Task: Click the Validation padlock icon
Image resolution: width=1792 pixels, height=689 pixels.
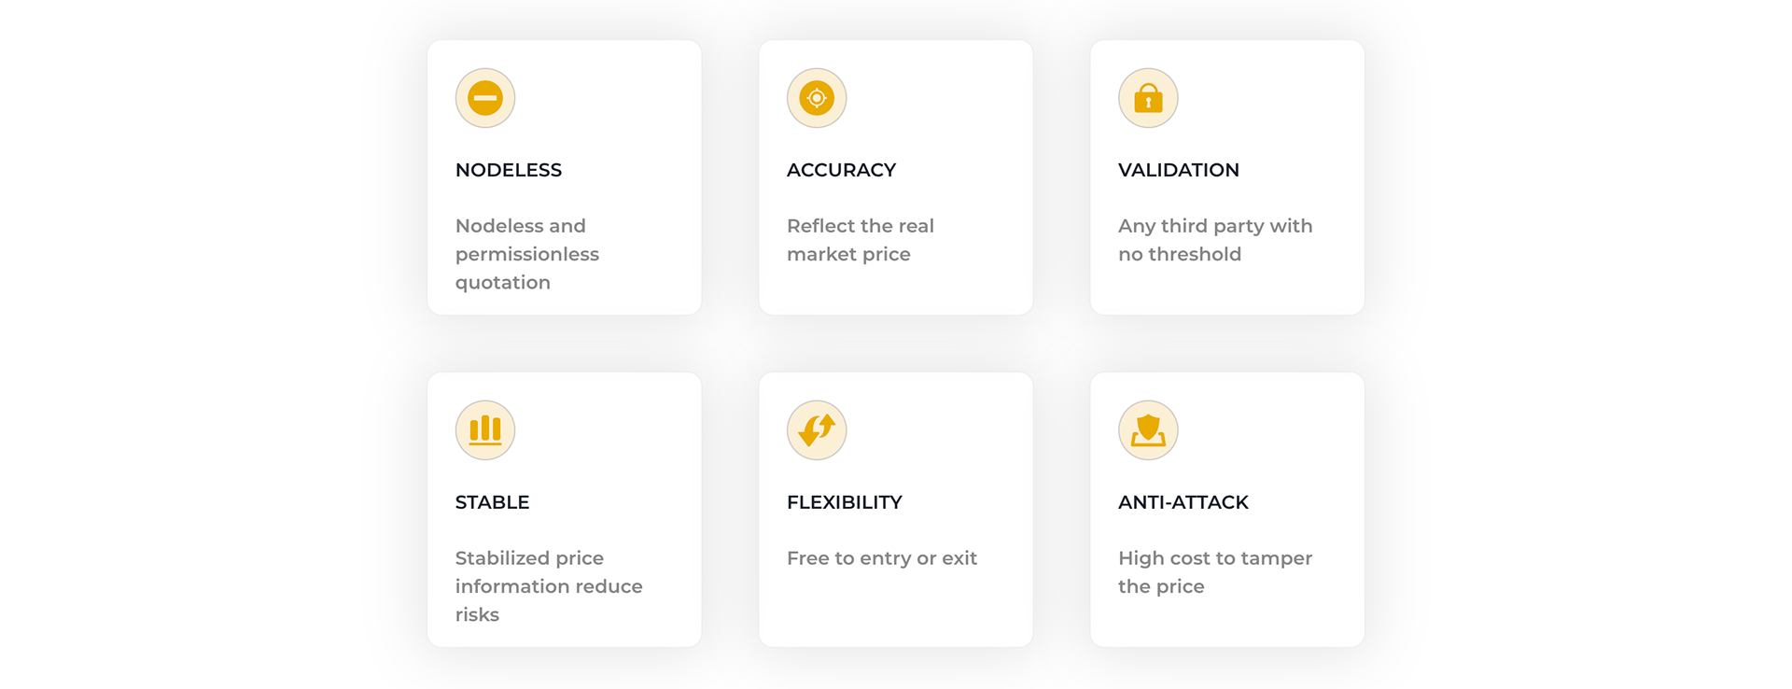Action: [1148, 98]
